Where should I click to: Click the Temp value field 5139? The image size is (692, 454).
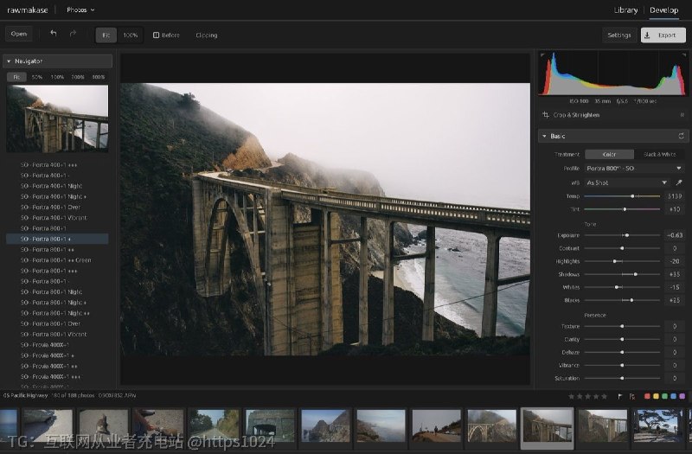[675, 196]
